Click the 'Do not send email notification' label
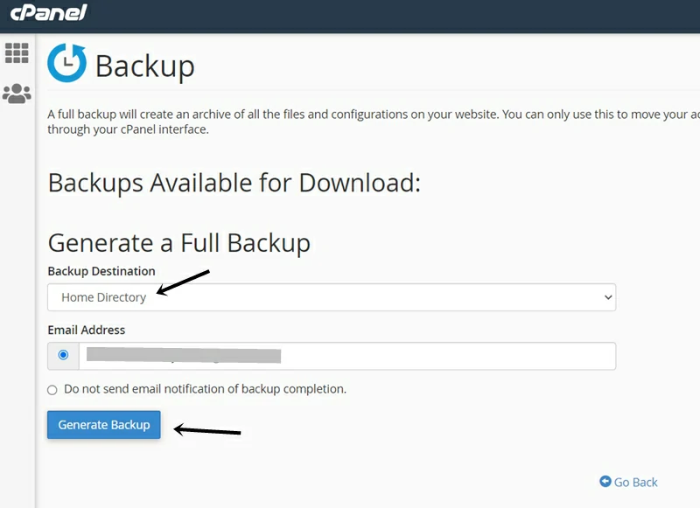Viewport: 700px width, 508px height. point(205,389)
